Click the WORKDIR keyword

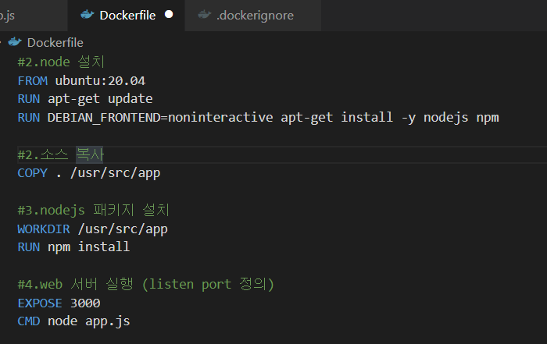(44, 229)
